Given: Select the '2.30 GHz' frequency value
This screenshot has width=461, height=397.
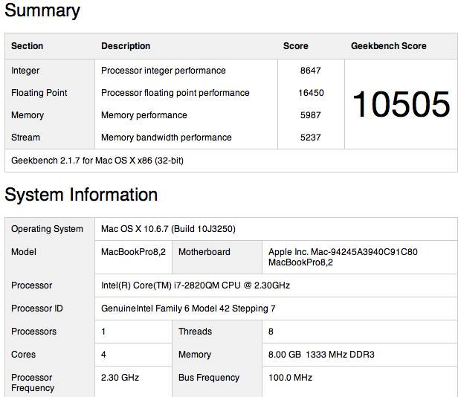Looking at the screenshot, I should pos(120,378).
